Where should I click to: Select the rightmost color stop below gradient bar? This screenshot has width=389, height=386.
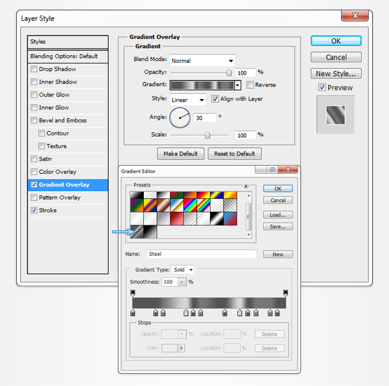277,313
